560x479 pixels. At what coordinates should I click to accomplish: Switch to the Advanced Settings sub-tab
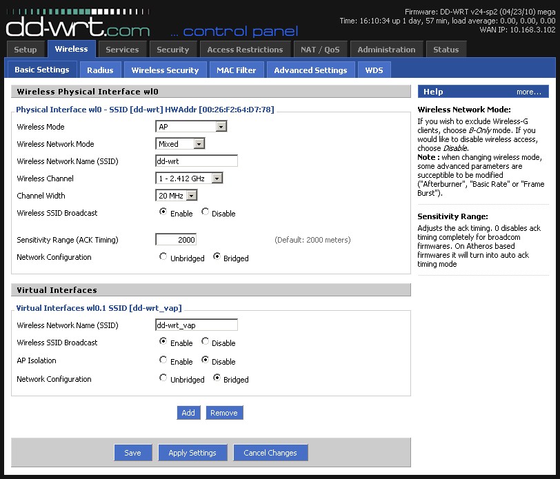(x=311, y=70)
